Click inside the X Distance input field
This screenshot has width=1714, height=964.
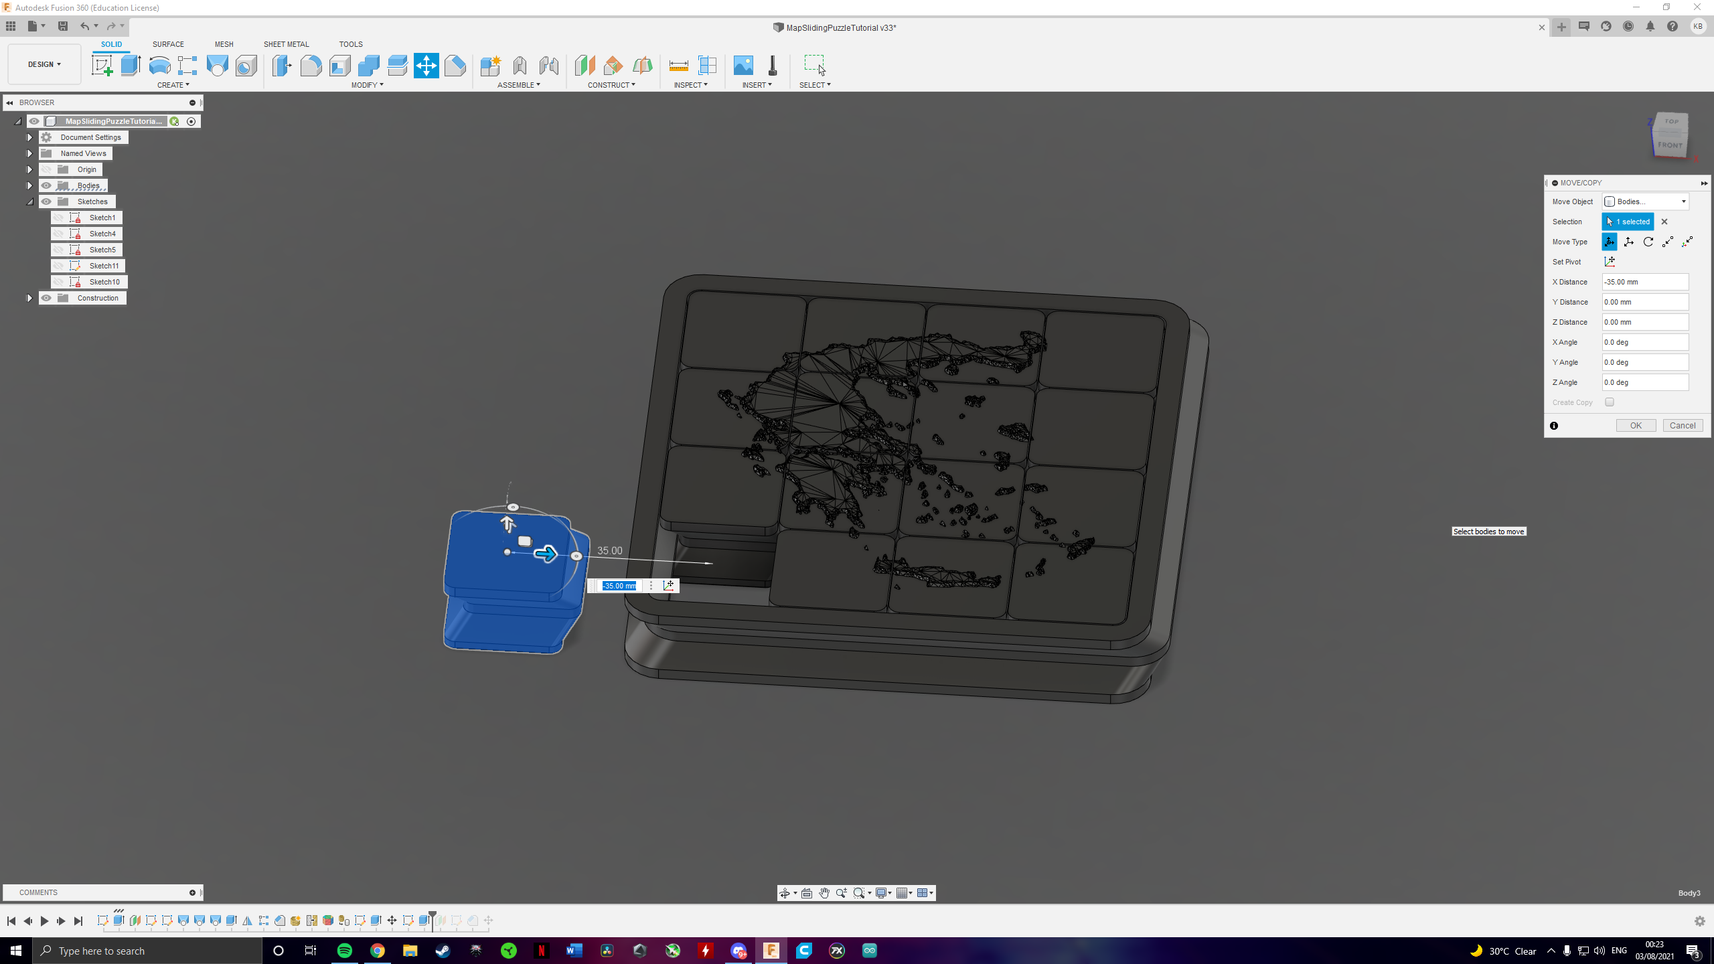tap(1645, 282)
